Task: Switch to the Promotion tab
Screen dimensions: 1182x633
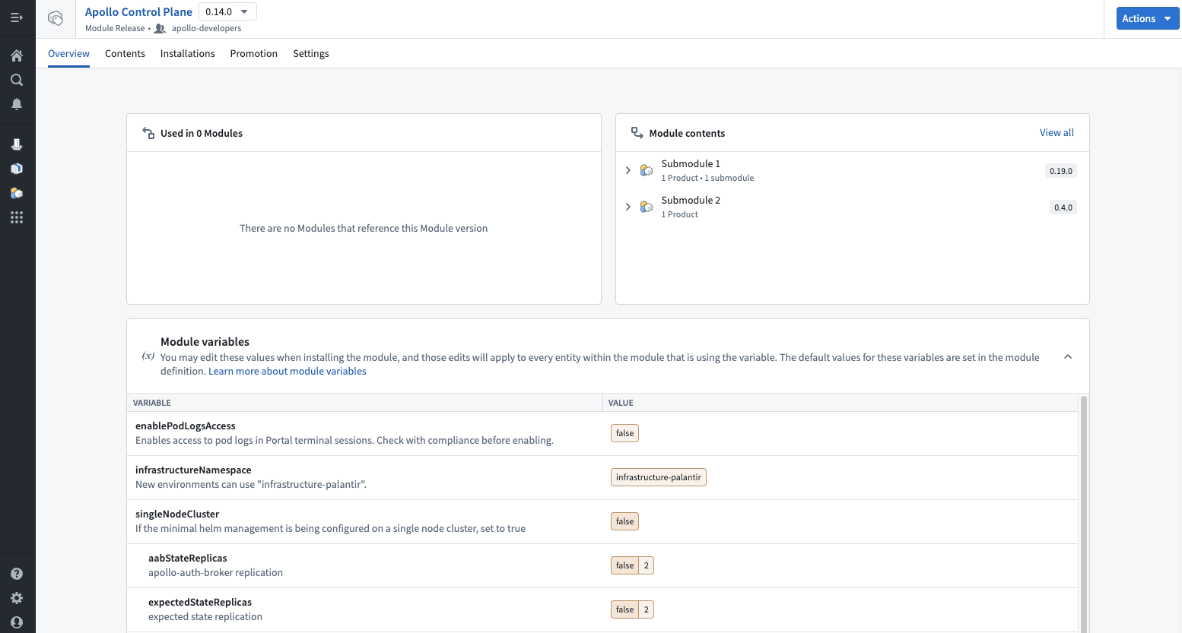Action: point(254,53)
